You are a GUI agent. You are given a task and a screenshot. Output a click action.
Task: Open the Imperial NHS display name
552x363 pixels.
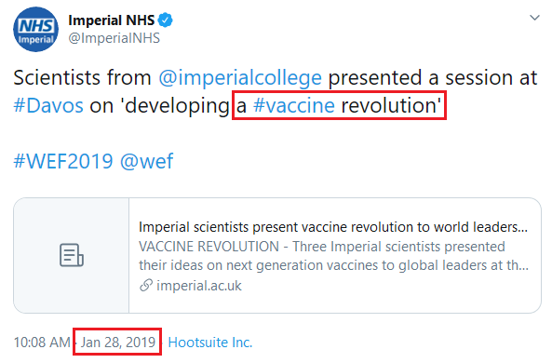[112, 20]
